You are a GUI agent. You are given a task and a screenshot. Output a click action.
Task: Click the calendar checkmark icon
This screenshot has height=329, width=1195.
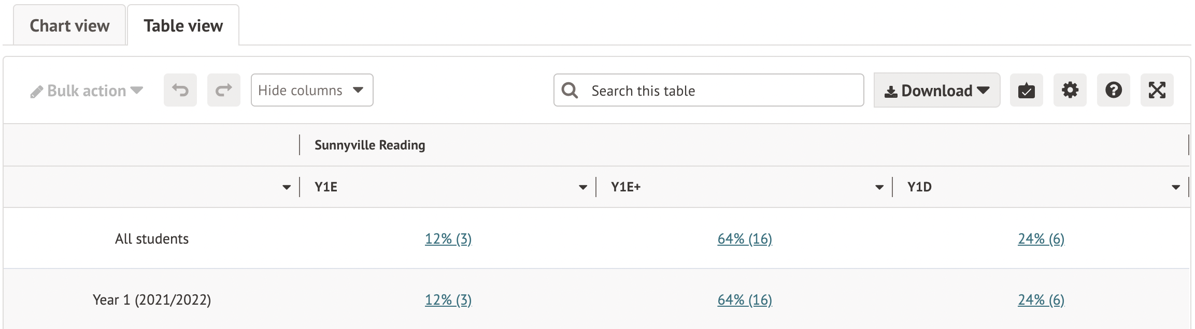pyautogui.click(x=1026, y=90)
